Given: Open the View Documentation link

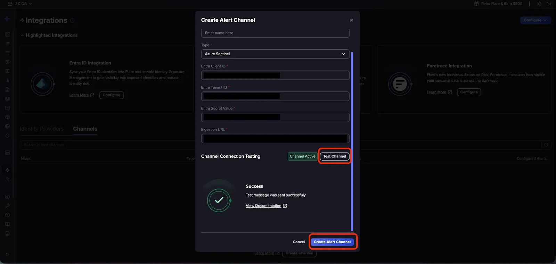Looking at the screenshot, I should pyautogui.click(x=266, y=206).
